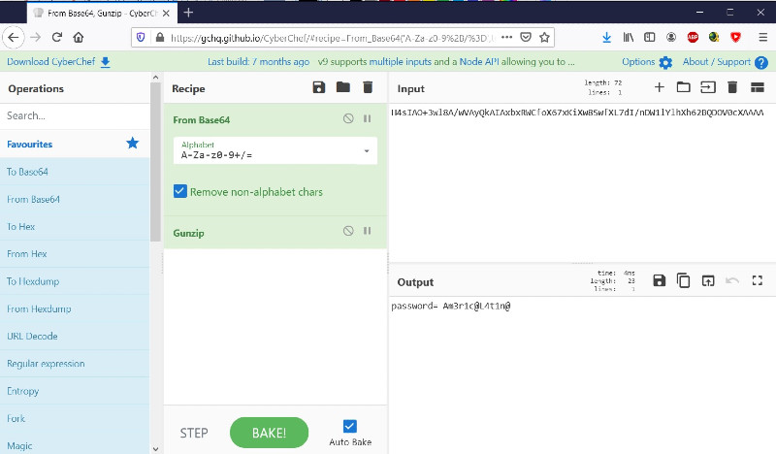The width and height of the screenshot is (776, 454).
Task: Save page to Pocket icon
Action: click(526, 37)
